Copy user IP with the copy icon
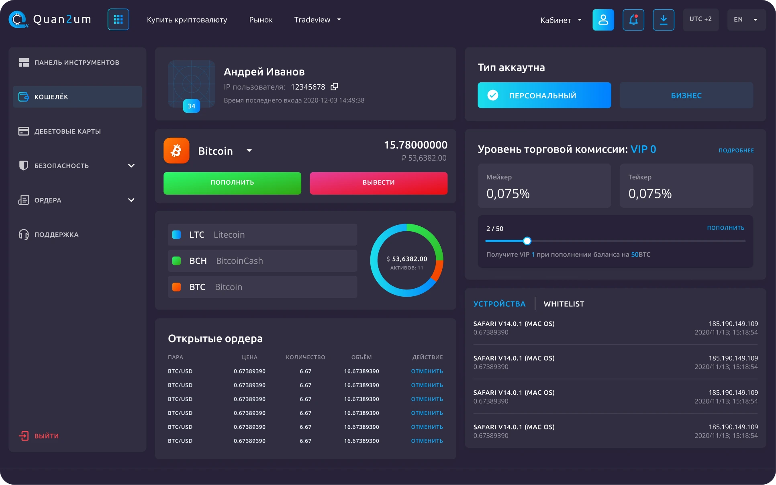 click(x=334, y=87)
